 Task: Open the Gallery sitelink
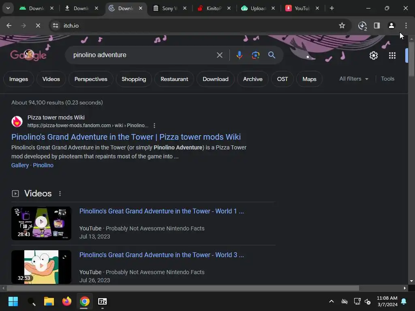[20, 165]
